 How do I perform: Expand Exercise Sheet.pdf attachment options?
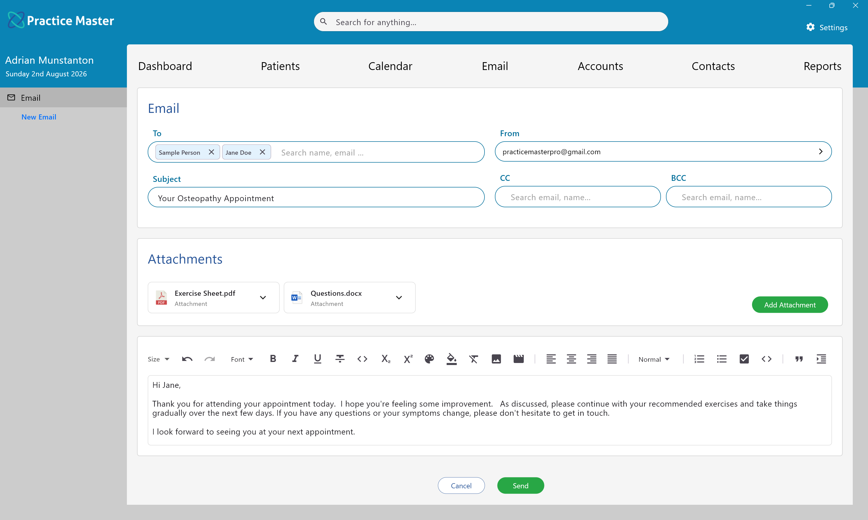coord(263,298)
